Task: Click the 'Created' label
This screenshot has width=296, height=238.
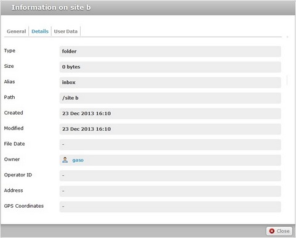Action: (14, 113)
